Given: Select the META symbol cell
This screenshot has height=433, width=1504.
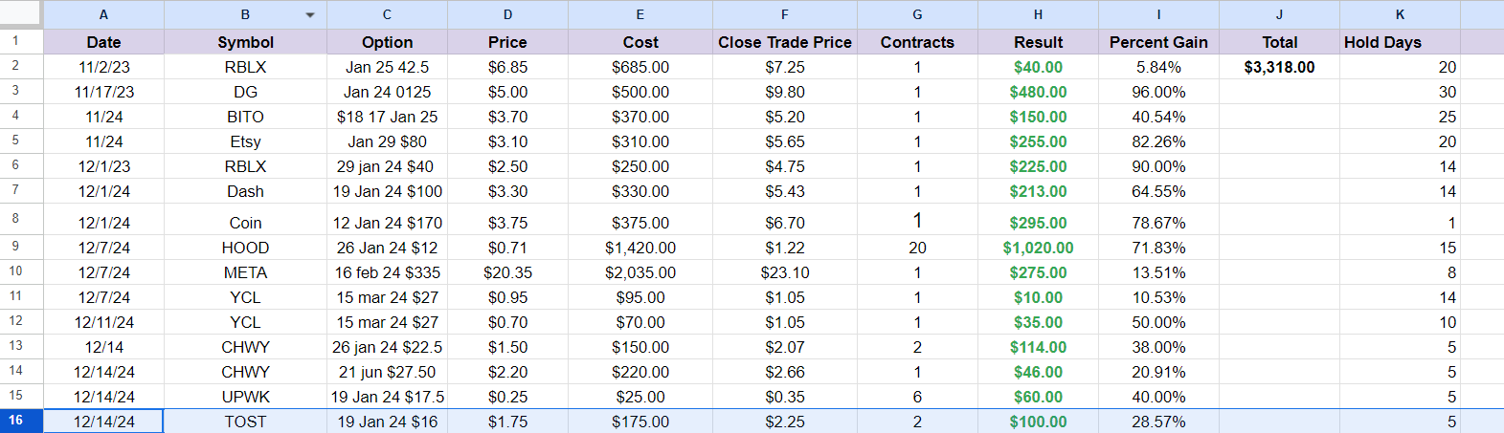Looking at the screenshot, I should tap(245, 272).
